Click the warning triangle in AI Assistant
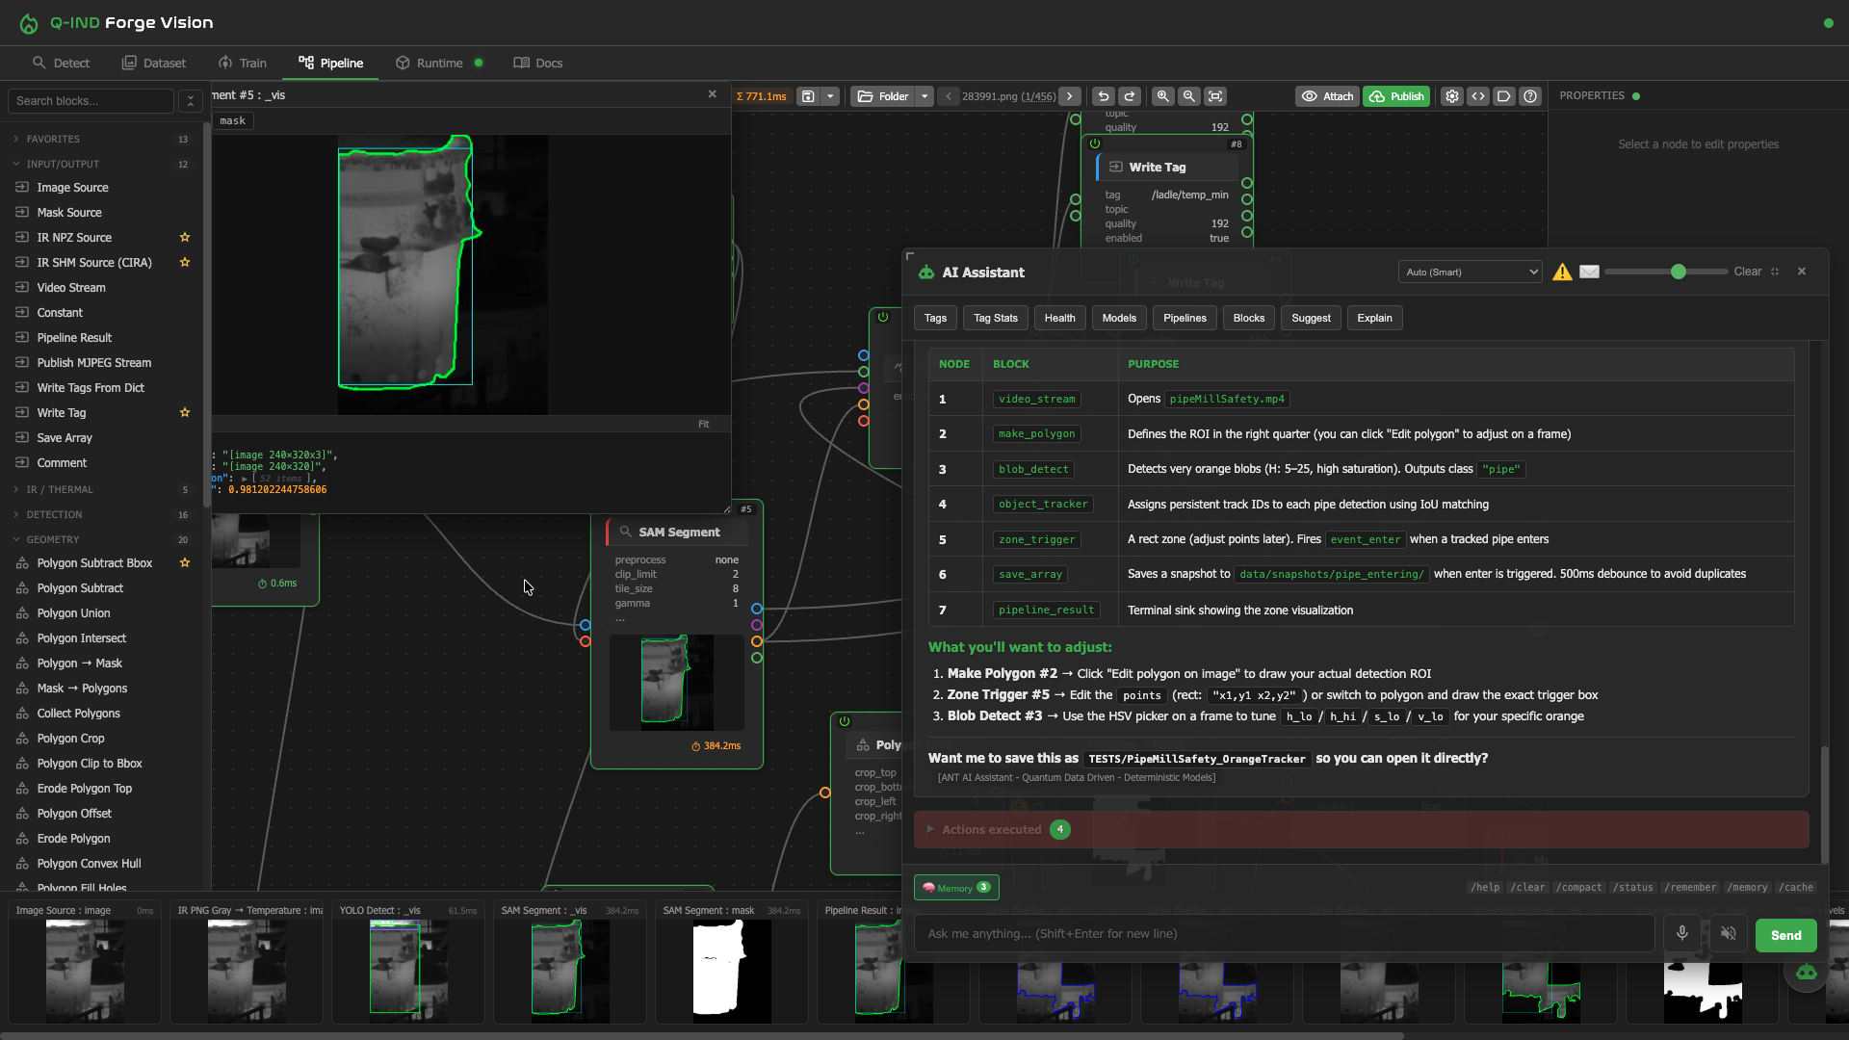Viewport: 1849px width, 1040px height. click(1562, 273)
